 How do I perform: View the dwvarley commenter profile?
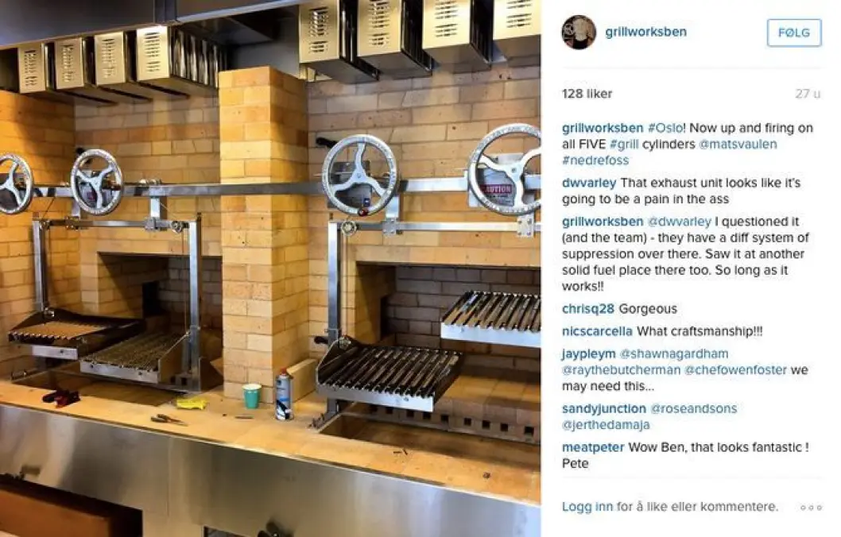click(x=589, y=183)
